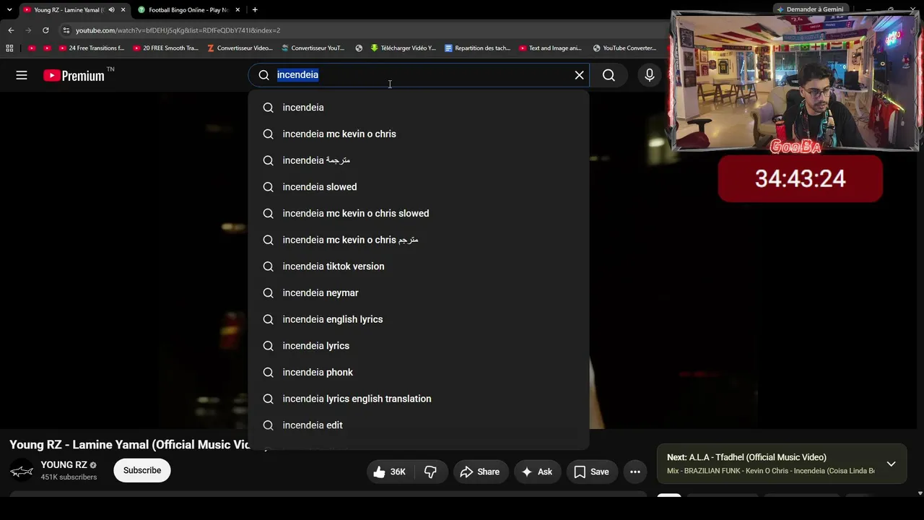Screen dimensions: 924x520
Task: Click the Ask button
Action: pos(537,472)
